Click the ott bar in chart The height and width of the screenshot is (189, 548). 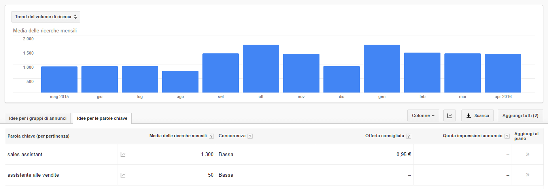(x=261, y=69)
